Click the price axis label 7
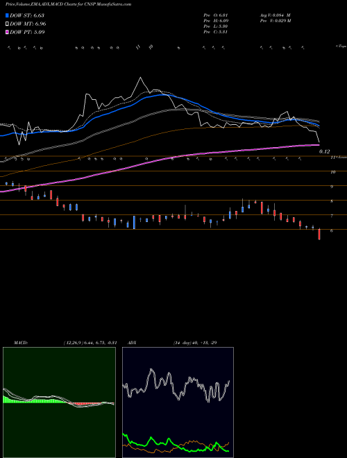 click(332, 216)
